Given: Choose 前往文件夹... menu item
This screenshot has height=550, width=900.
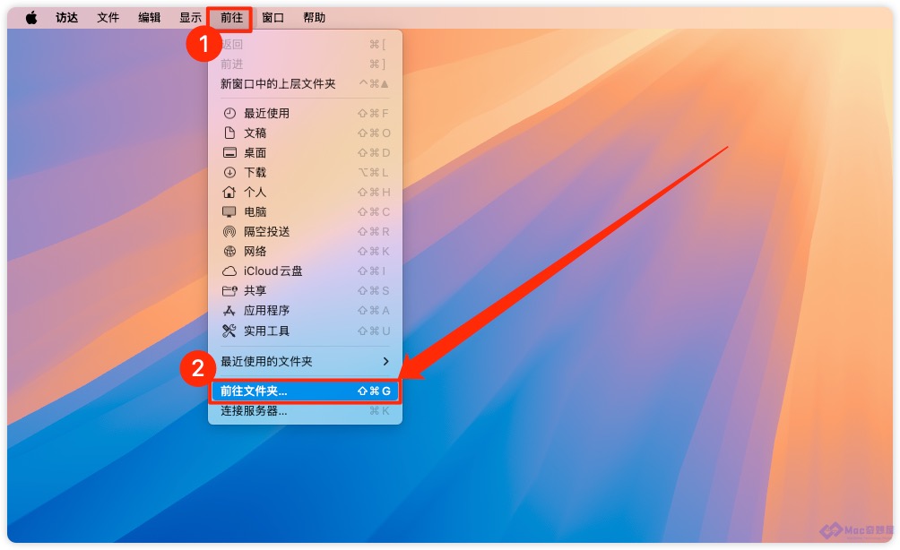Looking at the screenshot, I should pyautogui.click(x=305, y=391).
